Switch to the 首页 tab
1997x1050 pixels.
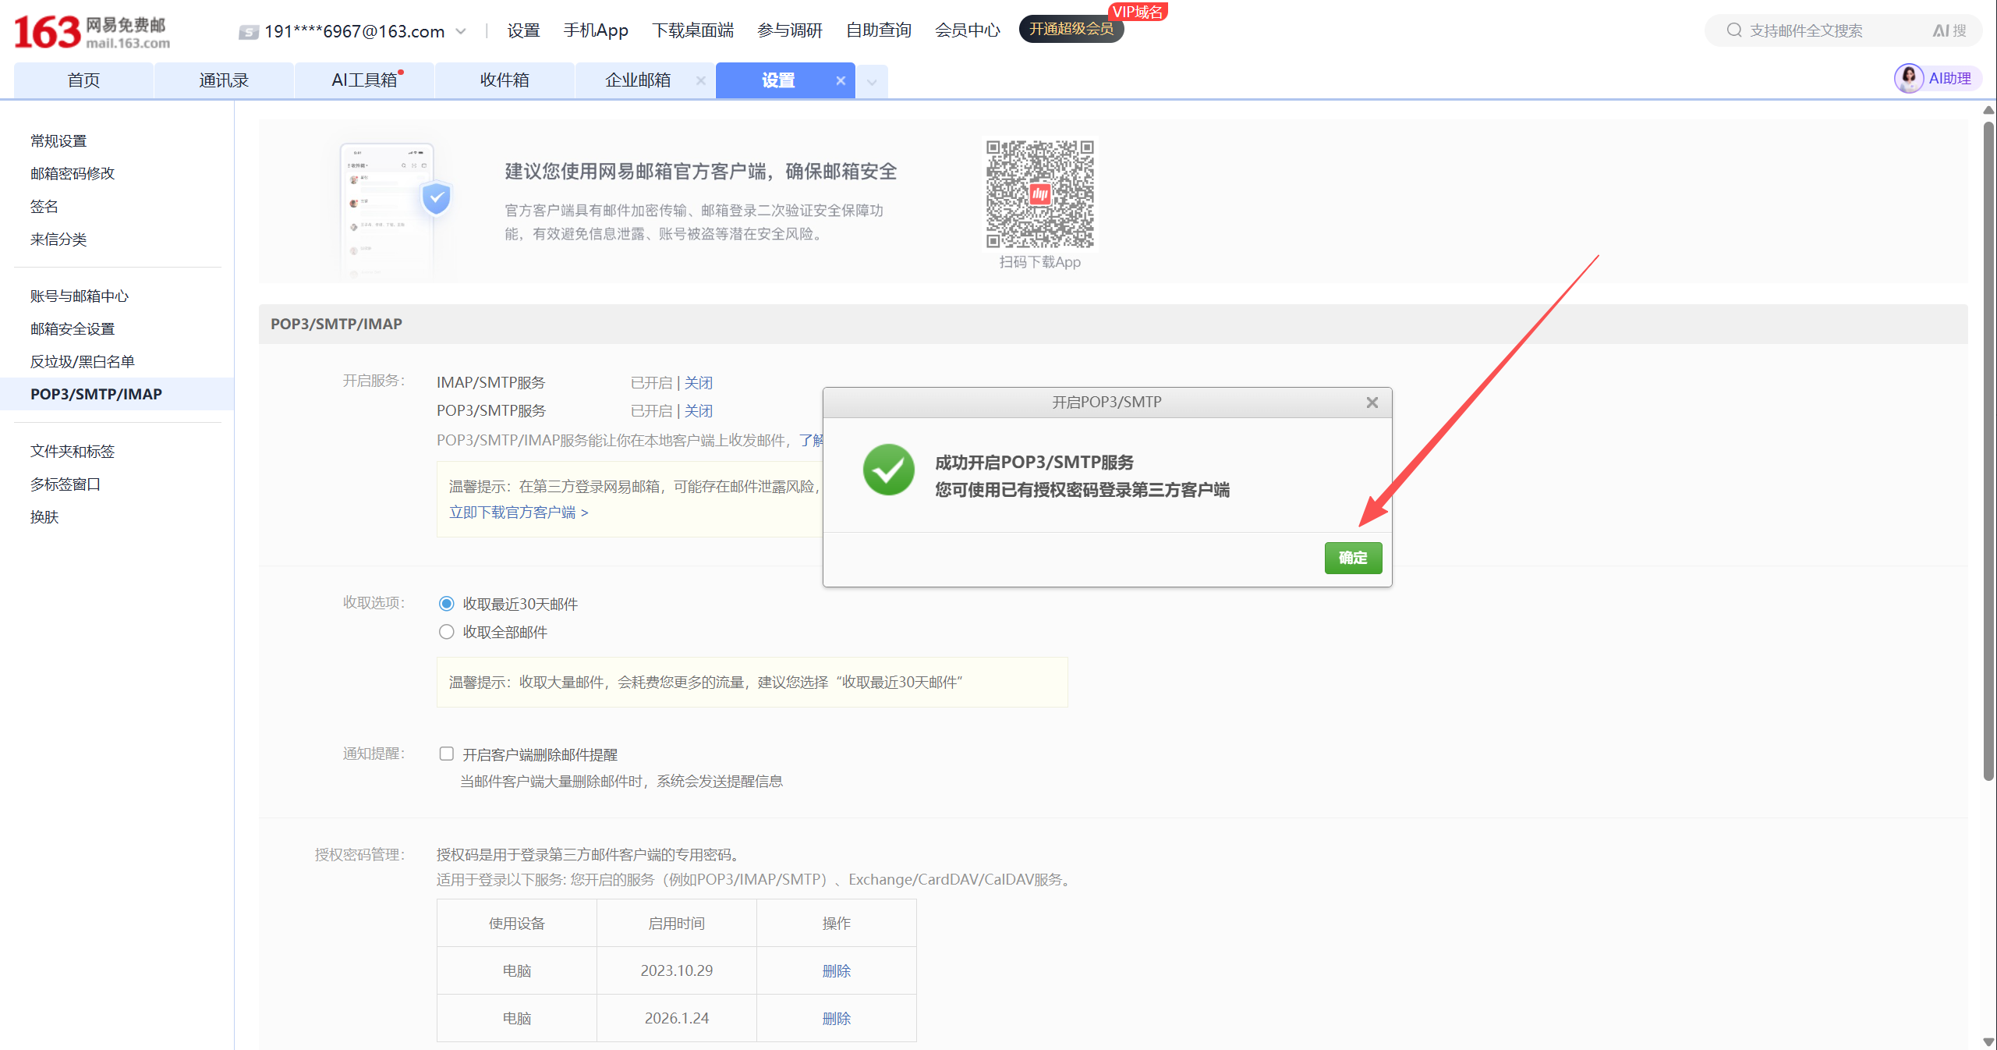click(x=83, y=80)
